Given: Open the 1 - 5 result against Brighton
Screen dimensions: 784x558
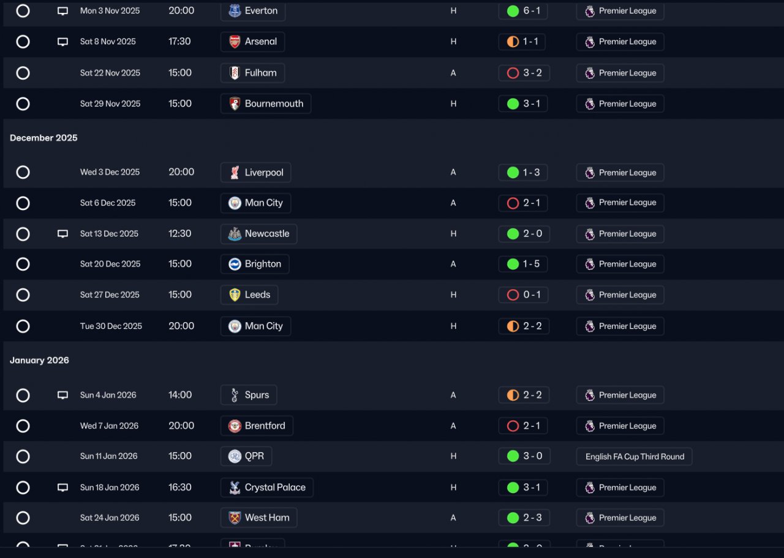Looking at the screenshot, I should coord(523,264).
